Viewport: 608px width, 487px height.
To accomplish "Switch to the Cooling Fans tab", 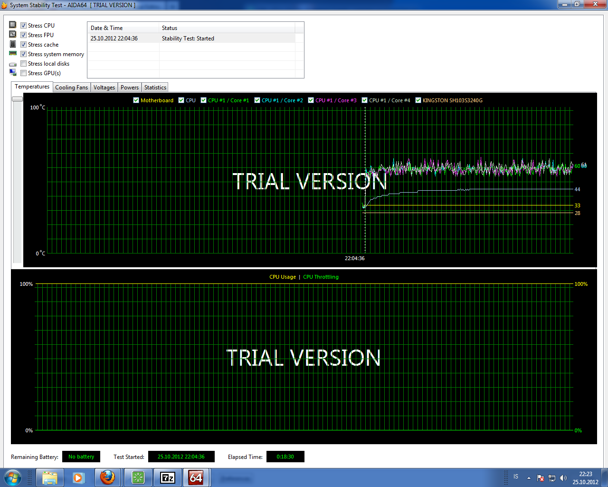I will tap(71, 87).
